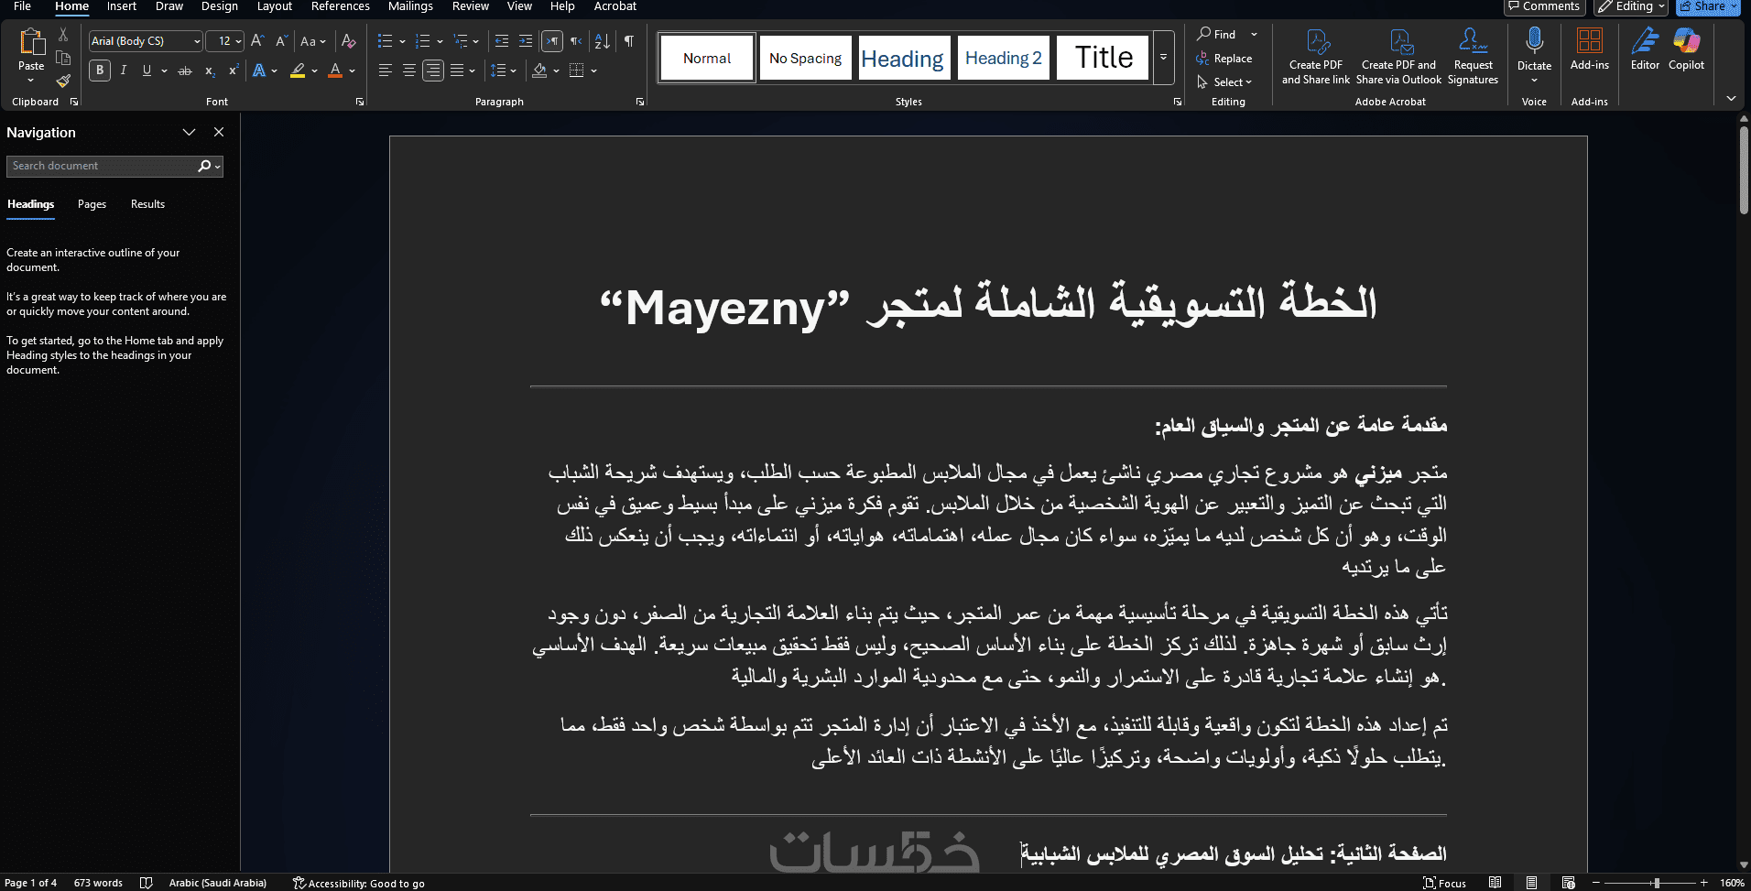Toggle Italic formatting
This screenshot has height=891, width=1751.
coord(124,71)
